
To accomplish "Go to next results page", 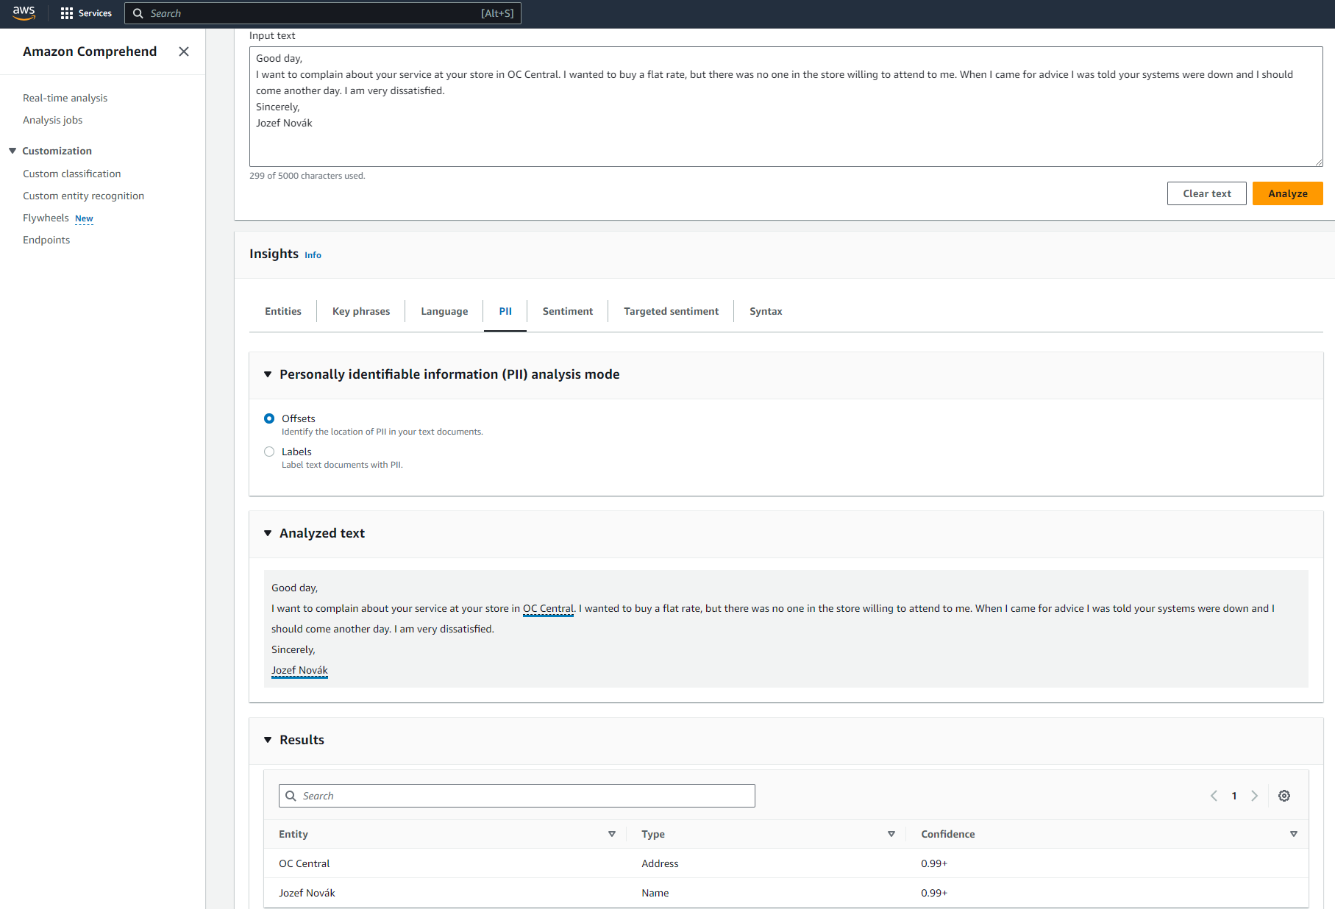I will pyautogui.click(x=1255, y=796).
